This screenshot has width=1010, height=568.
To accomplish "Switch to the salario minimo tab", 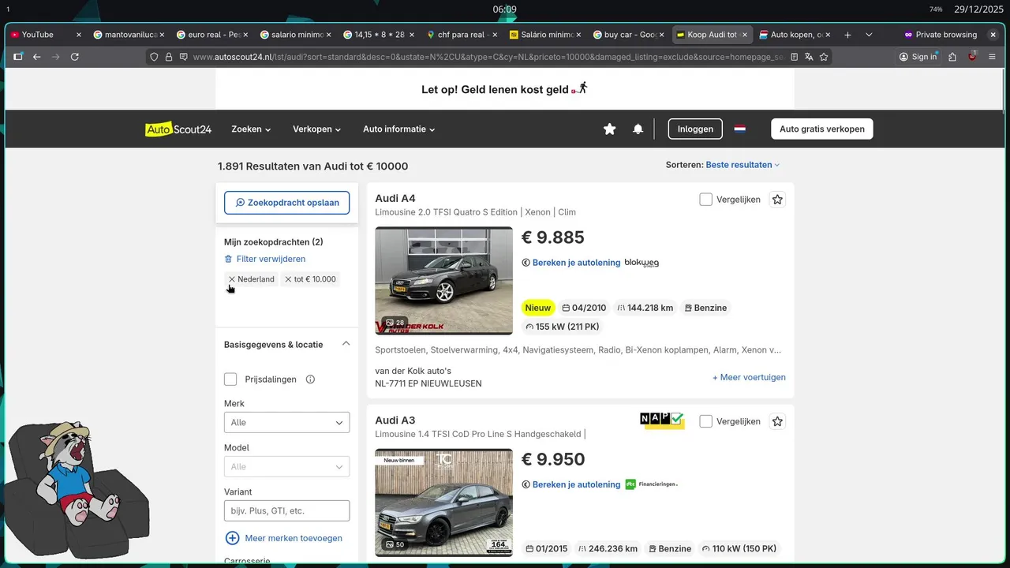I will pyautogui.click(x=294, y=35).
